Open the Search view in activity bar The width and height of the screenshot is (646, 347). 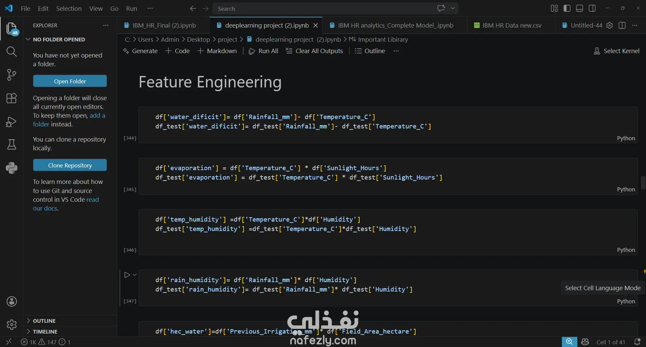pos(12,51)
